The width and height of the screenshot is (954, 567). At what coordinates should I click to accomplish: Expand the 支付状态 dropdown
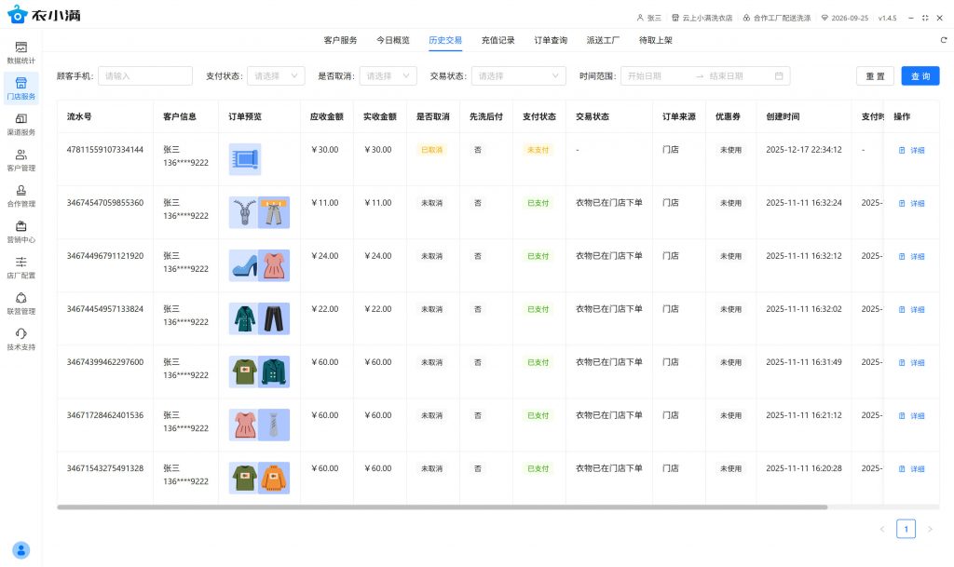277,76
